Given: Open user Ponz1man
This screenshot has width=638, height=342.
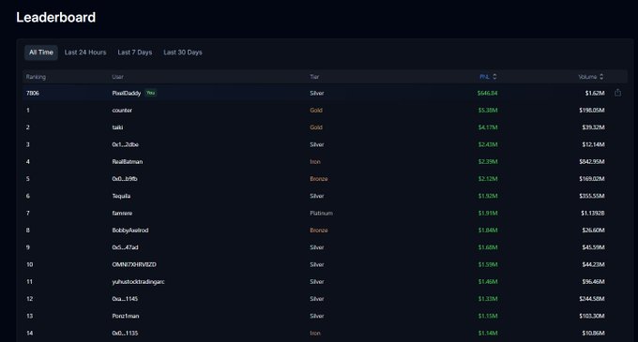Looking at the screenshot, I should pos(126,316).
